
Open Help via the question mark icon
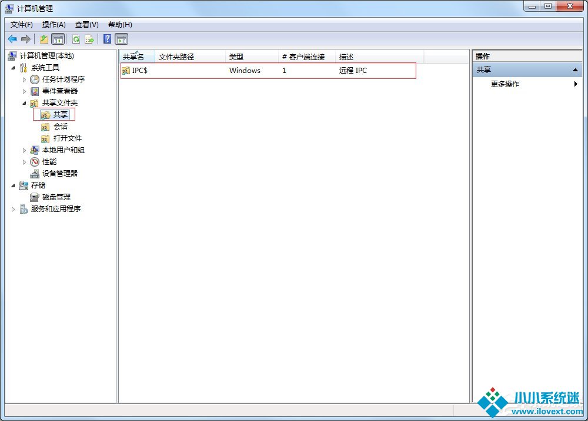(x=107, y=39)
